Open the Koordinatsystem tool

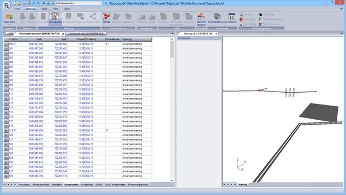pyautogui.click(x=217, y=18)
